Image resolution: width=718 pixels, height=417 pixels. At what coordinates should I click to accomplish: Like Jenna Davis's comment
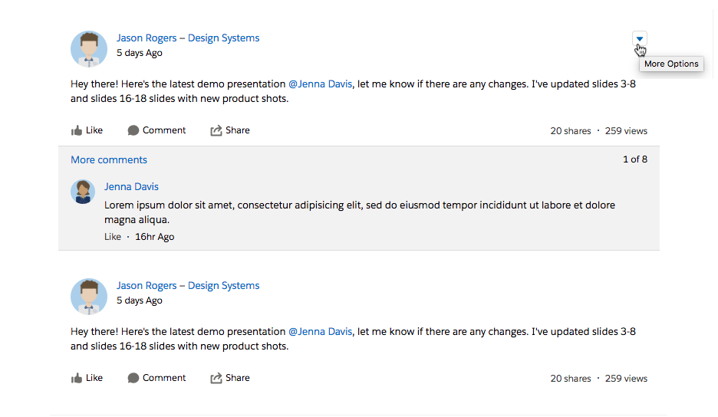(113, 237)
